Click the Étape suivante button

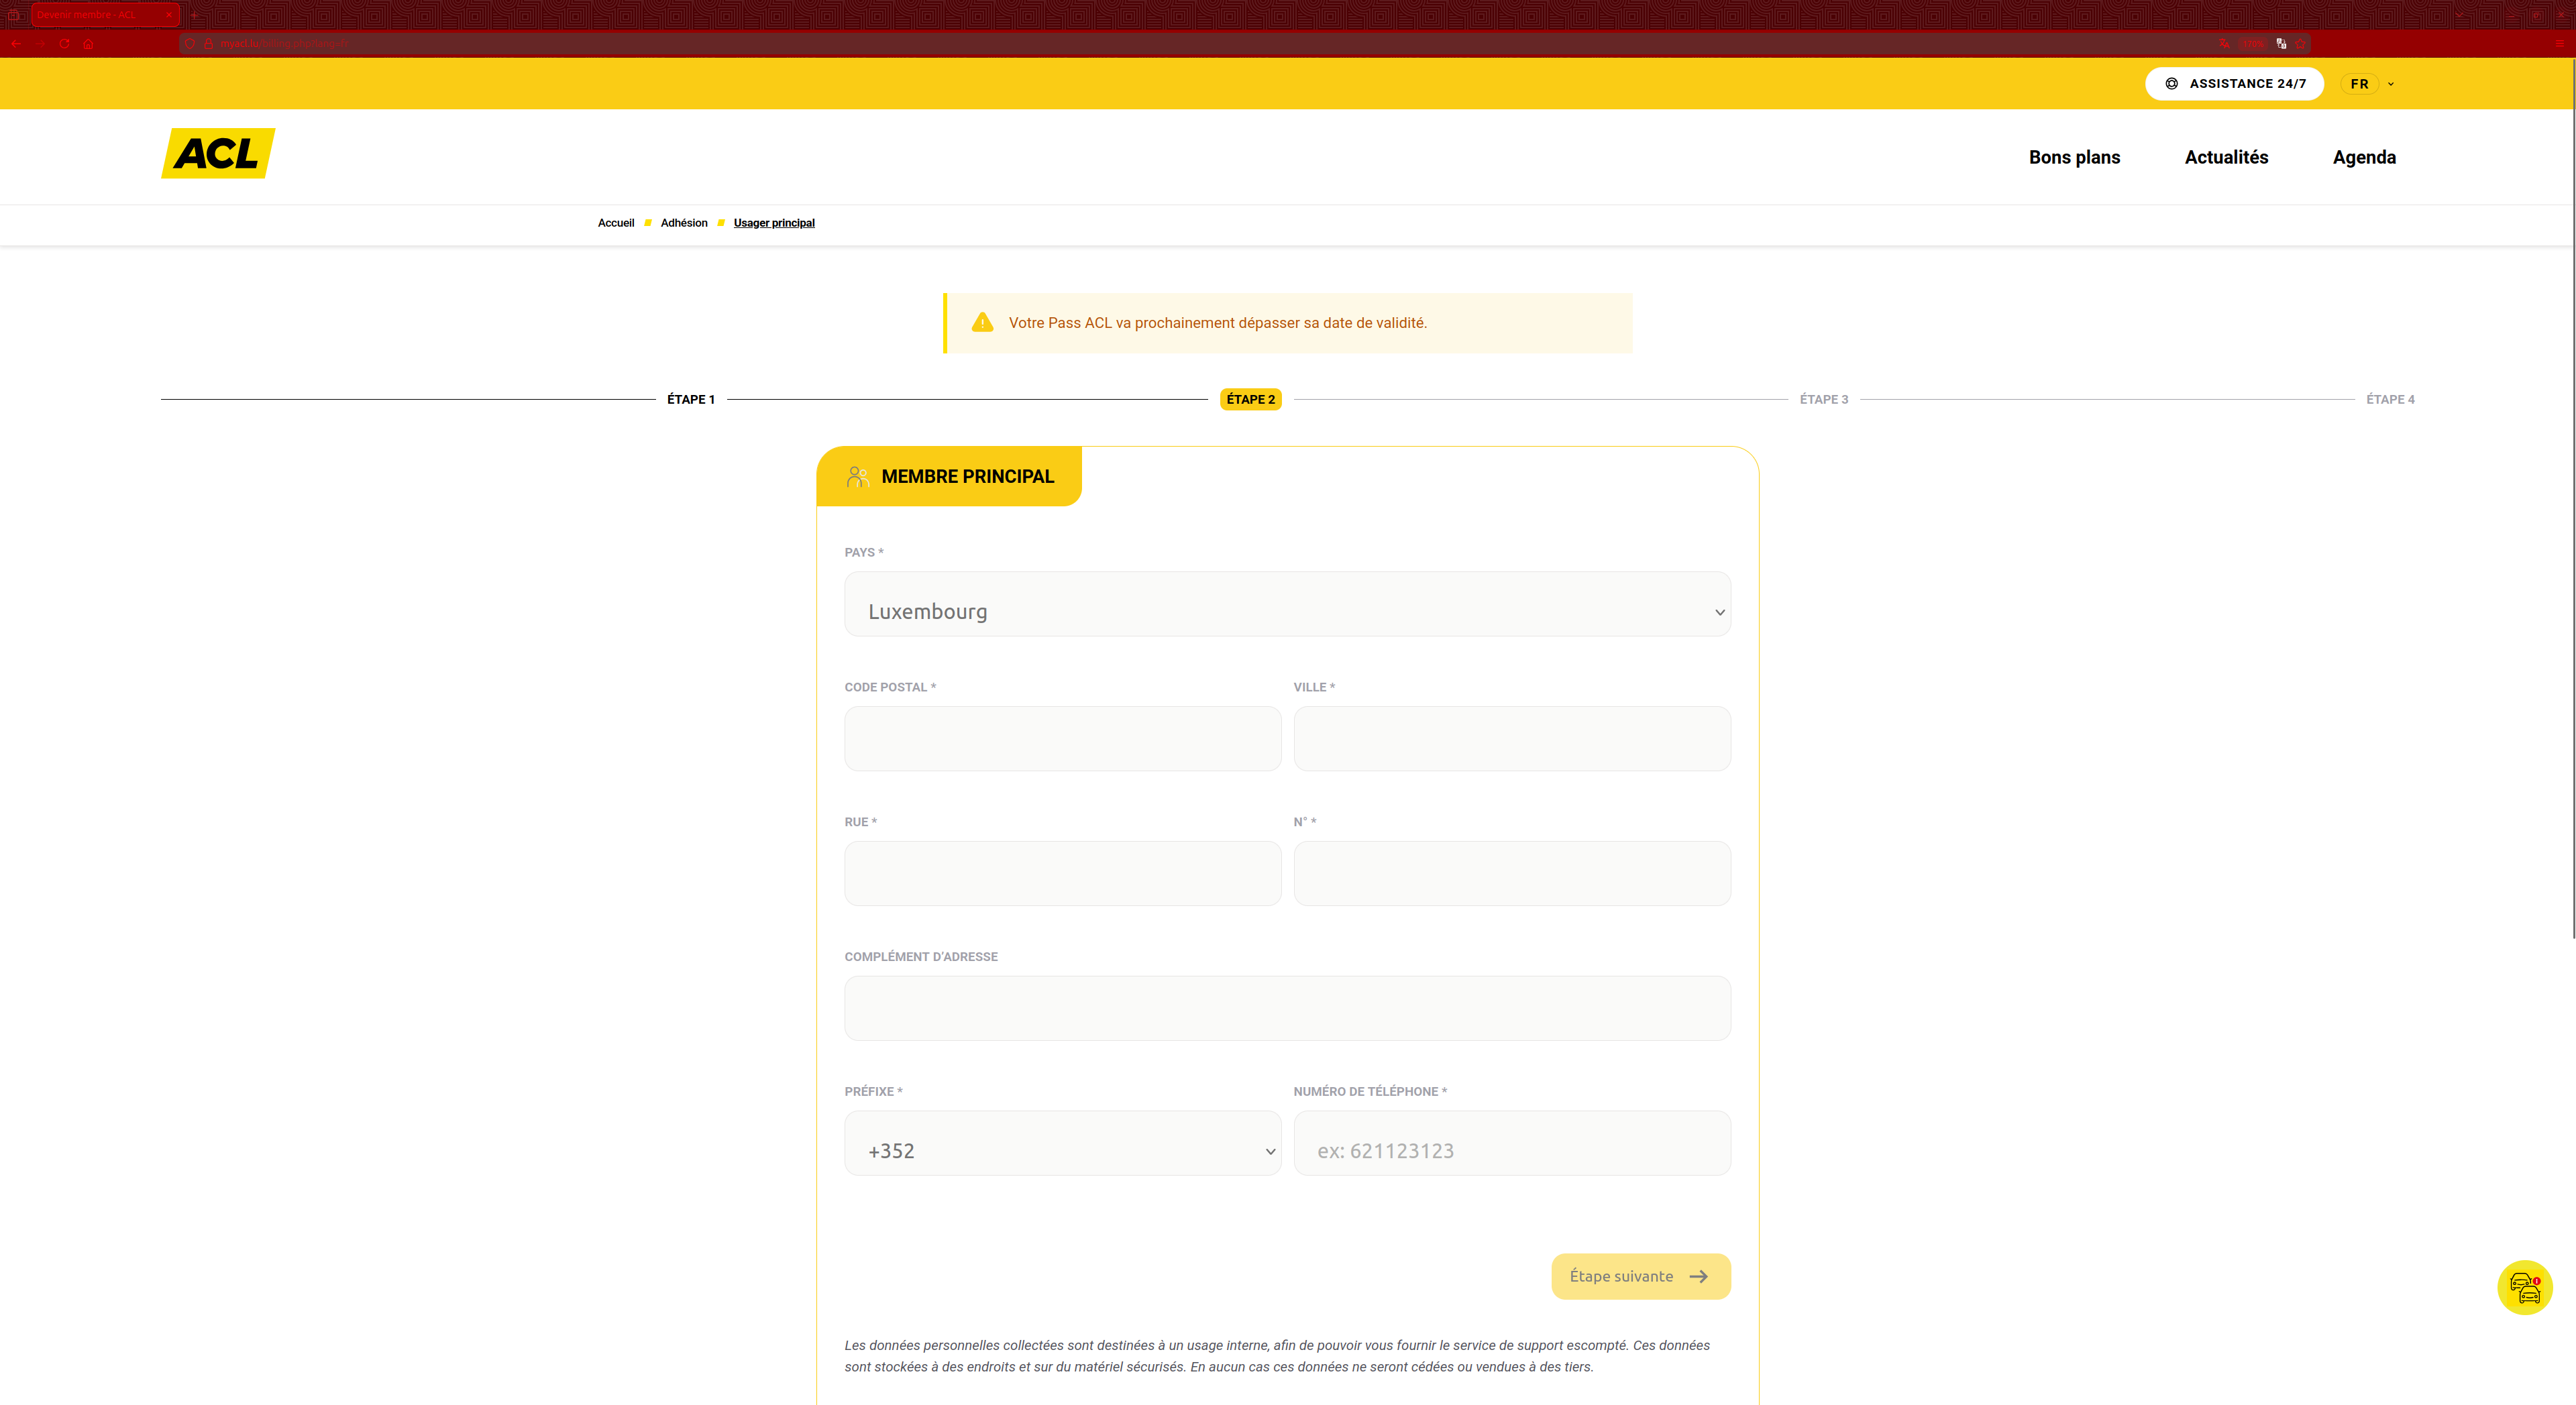1640,1276
